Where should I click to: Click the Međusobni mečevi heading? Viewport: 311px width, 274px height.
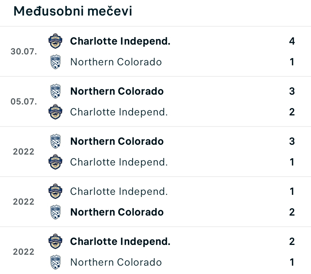[x=73, y=11]
